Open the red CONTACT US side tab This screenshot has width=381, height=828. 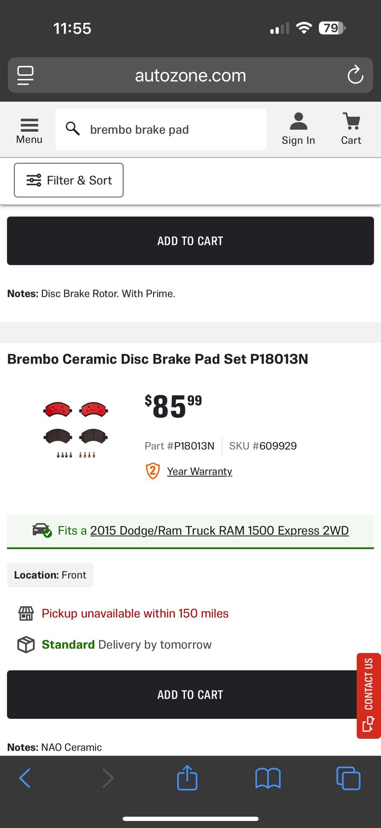(369, 695)
